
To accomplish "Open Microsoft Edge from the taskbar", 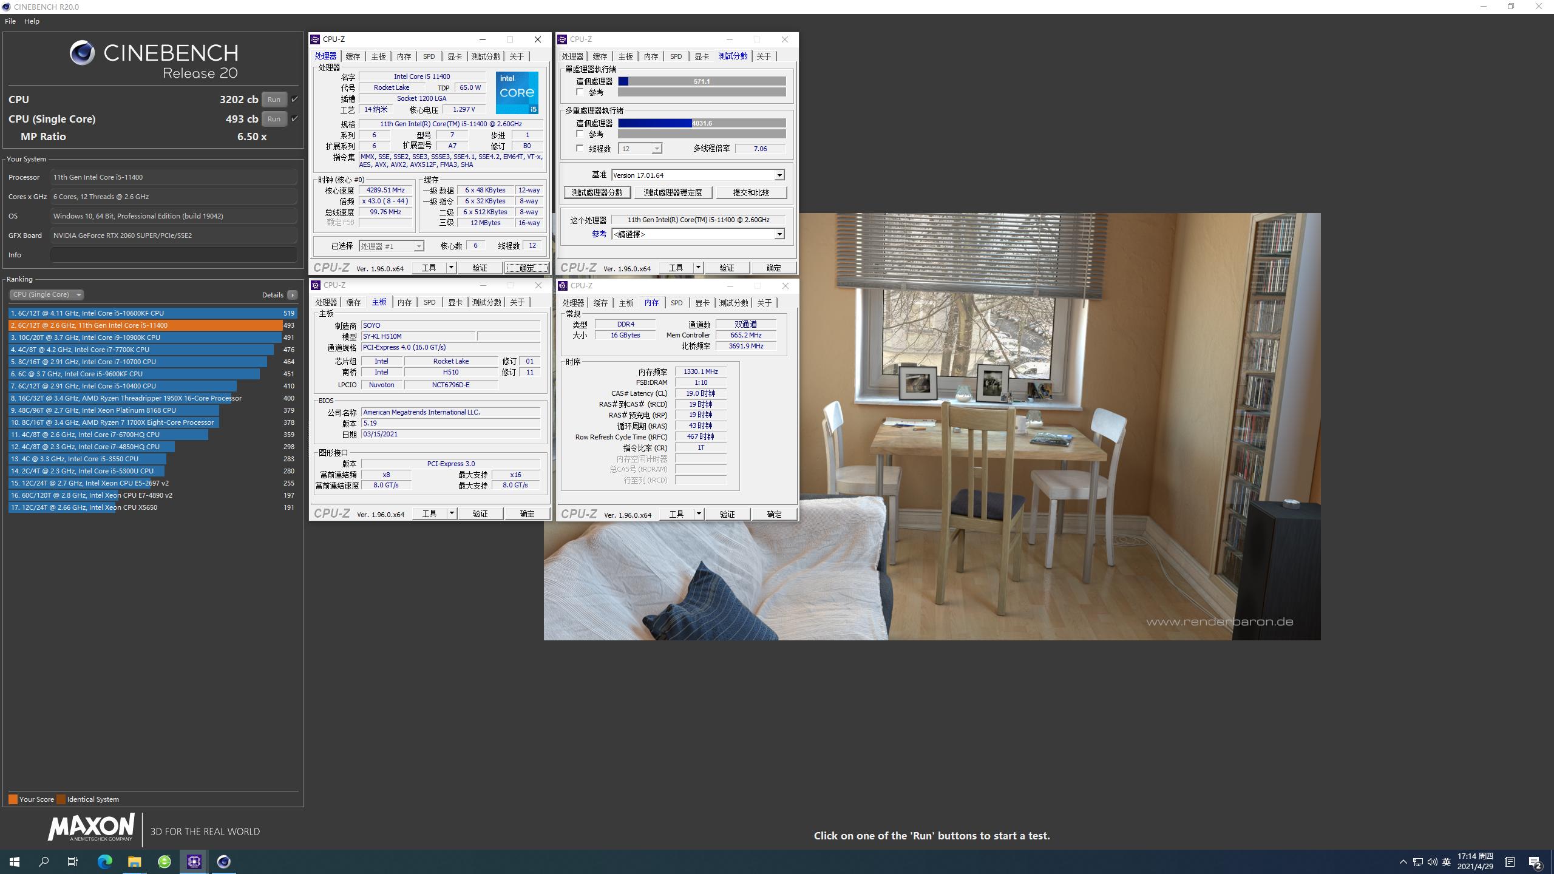I will (105, 861).
